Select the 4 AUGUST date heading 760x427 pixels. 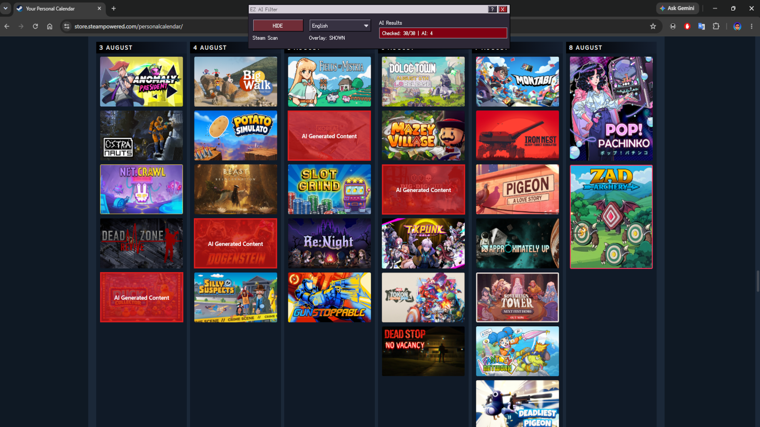tap(210, 47)
